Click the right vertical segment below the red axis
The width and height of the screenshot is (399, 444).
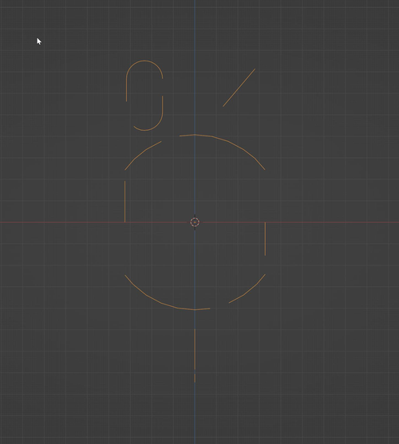coord(265,239)
